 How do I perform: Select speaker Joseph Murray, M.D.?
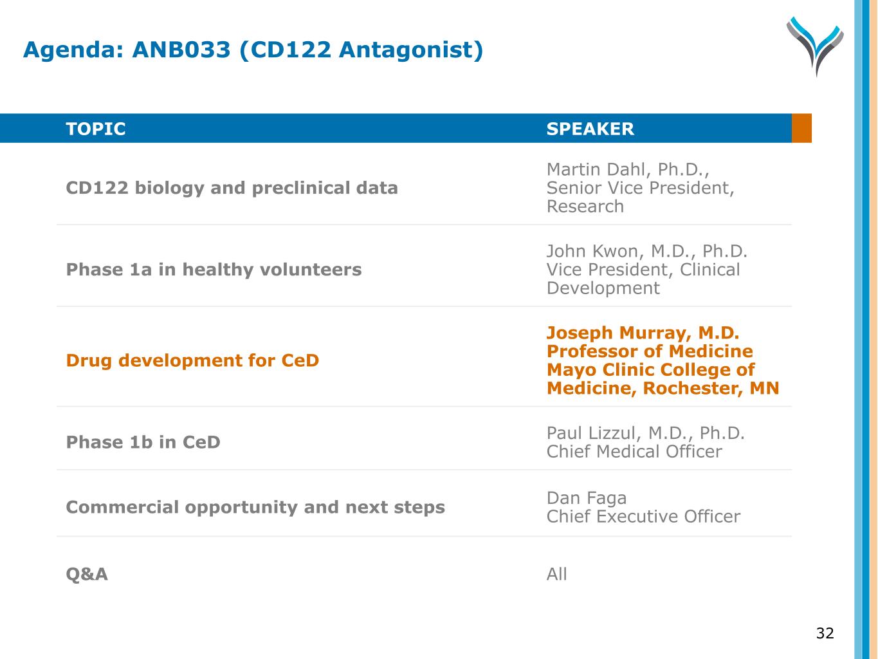[x=643, y=333]
